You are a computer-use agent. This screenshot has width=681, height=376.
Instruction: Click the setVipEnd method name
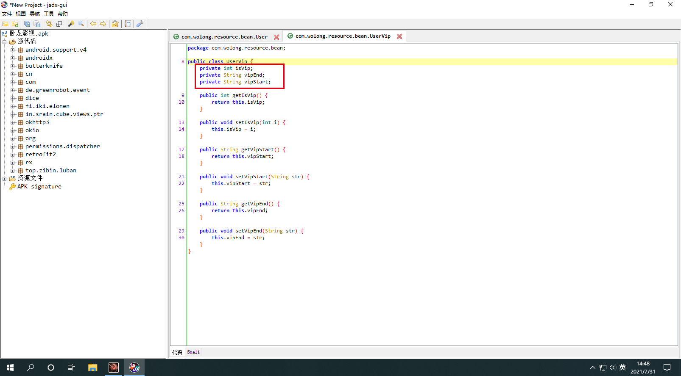pos(248,231)
